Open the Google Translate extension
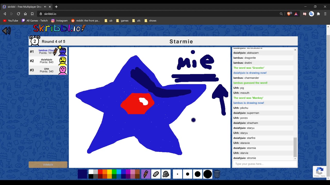Image resolution: width=330 pixels, height=185 pixels. (x=311, y=14)
